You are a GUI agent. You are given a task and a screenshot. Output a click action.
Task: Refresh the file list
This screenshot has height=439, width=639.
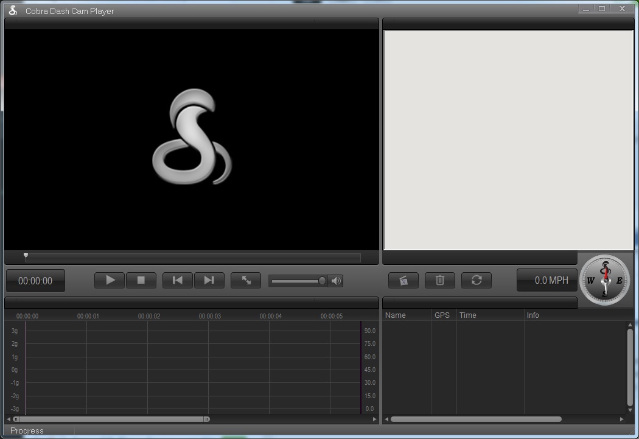477,280
